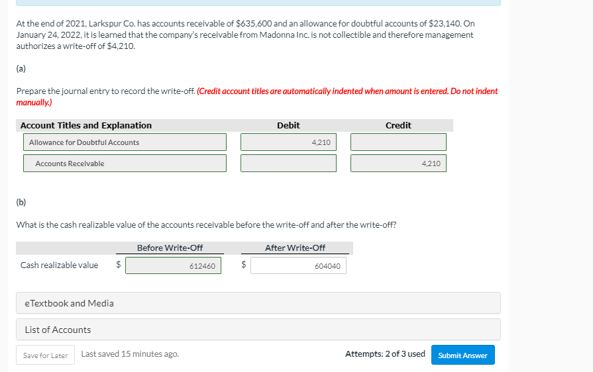The image size is (593, 372).
Task: Click the Before Write-Off value field 612460
Action: point(173,265)
